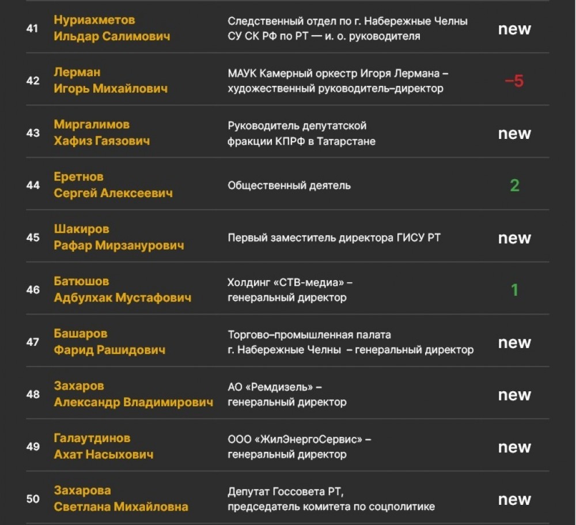Screen dimensions: 576x525
Task: Click Захаров Александр Владимирович name
Action: (x=133, y=394)
